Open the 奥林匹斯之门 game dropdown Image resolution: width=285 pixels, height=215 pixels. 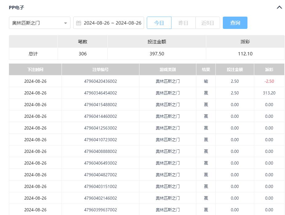tap(36, 23)
